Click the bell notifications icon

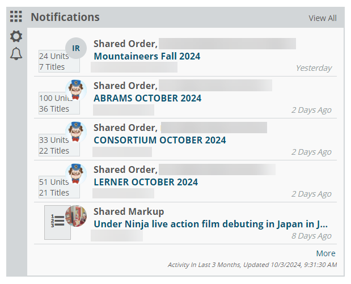(16, 54)
